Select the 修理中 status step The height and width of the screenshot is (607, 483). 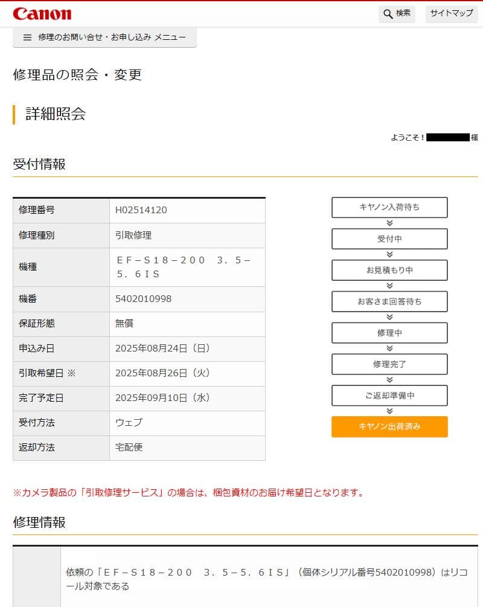point(389,333)
